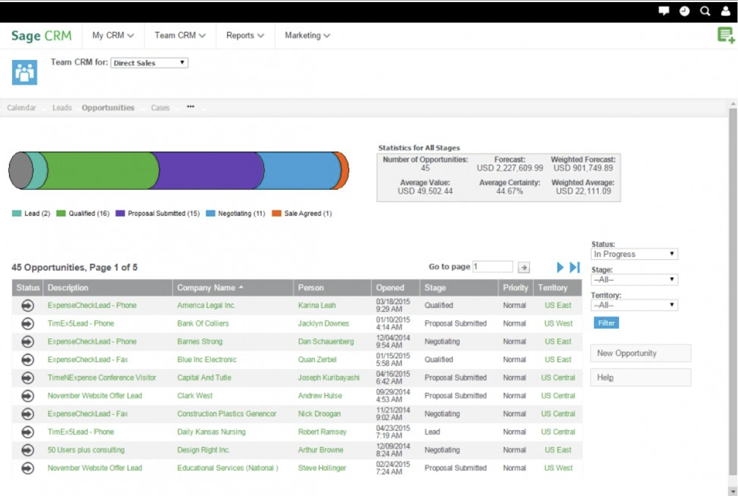Click the scrollbar down arrow
This screenshot has width=738, height=496.
click(733, 491)
